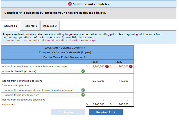Screen dimensions: 179x120
Task: Click green check on Income (loss) from operations row
Action: point(83,90)
